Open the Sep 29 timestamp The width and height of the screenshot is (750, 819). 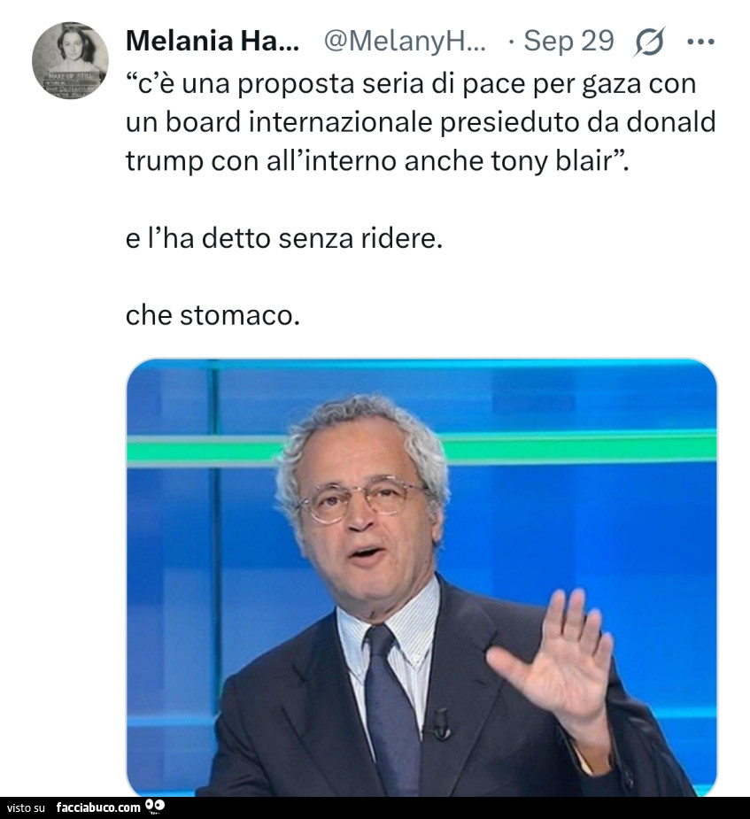pyautogui.click(x=568, y=41)
